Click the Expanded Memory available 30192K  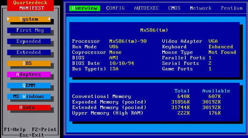pos(211,102)
